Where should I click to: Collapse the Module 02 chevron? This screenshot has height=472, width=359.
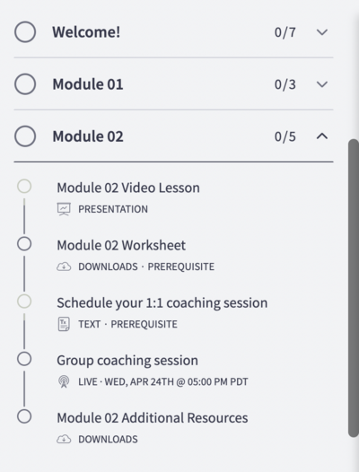[322, 136]
